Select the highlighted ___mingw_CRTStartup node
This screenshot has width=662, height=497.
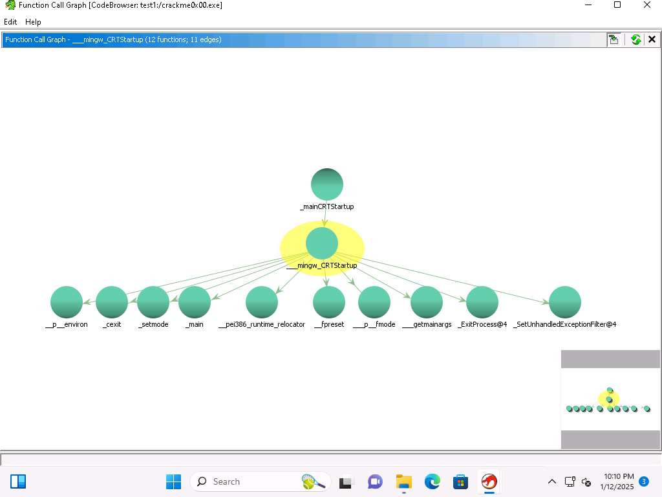coord(322,243)
